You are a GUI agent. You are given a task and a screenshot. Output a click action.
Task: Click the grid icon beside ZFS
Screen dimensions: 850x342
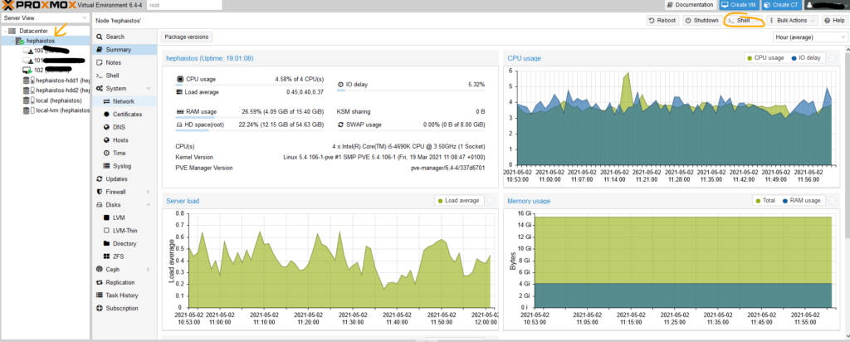107,256
